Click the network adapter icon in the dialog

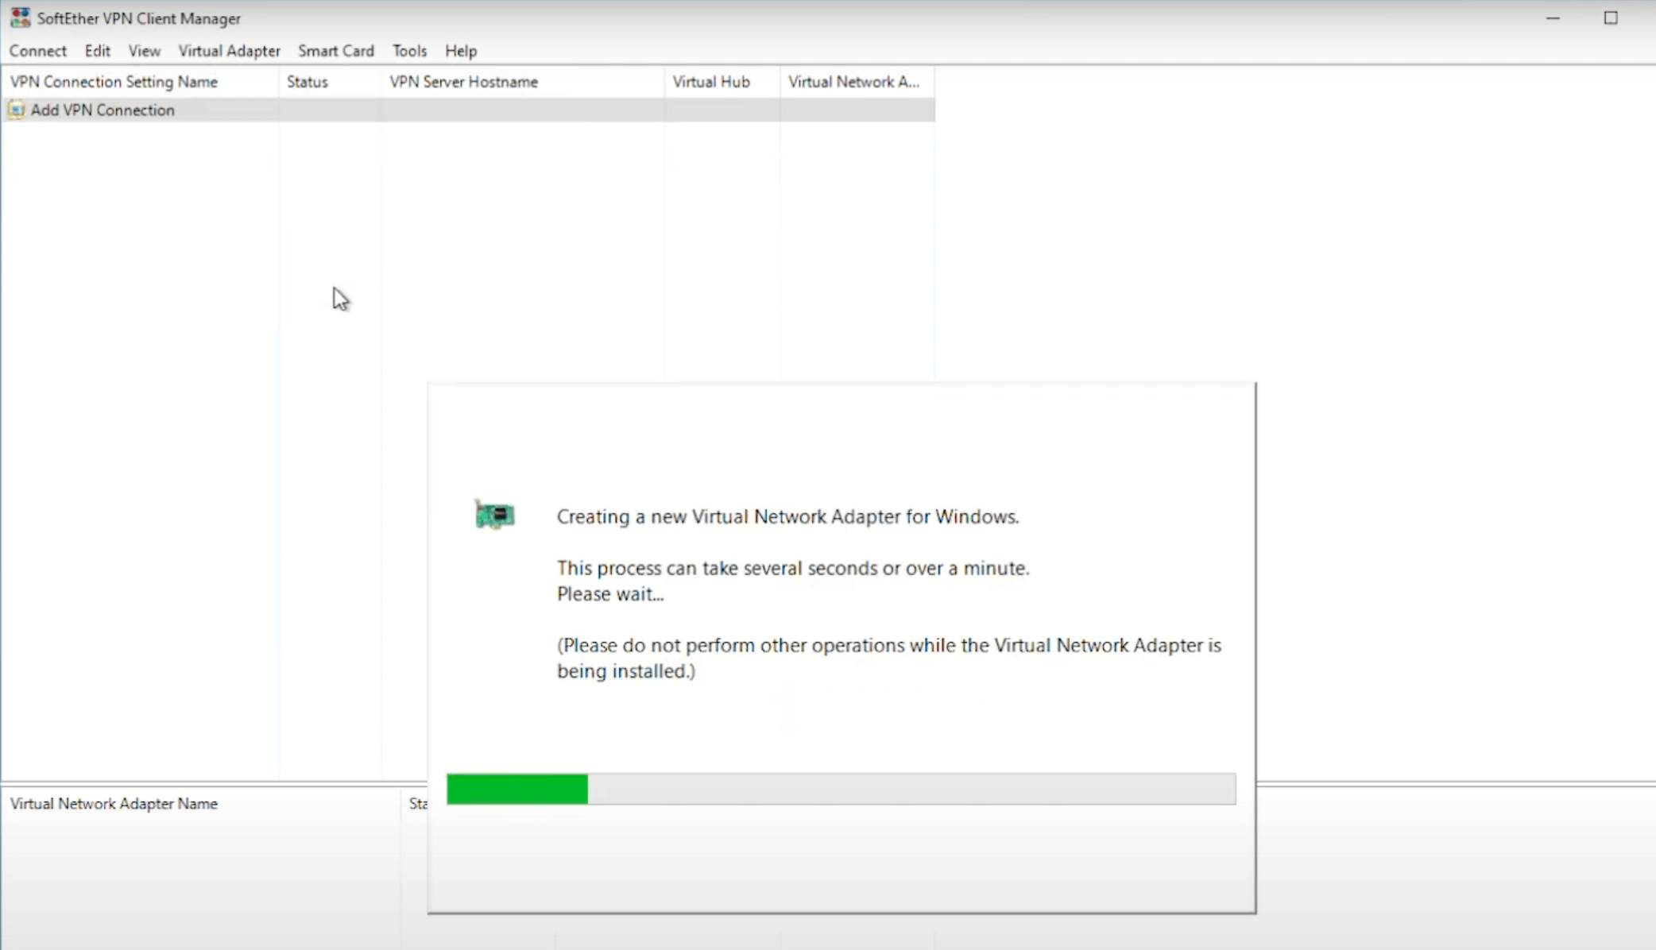point(494,515)
